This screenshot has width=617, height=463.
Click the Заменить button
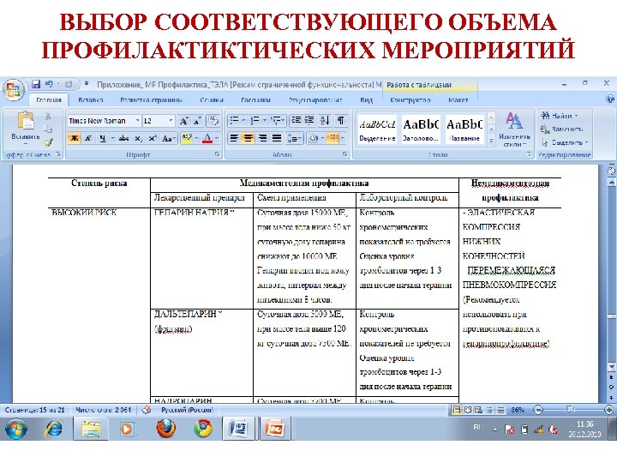point(561,129)
